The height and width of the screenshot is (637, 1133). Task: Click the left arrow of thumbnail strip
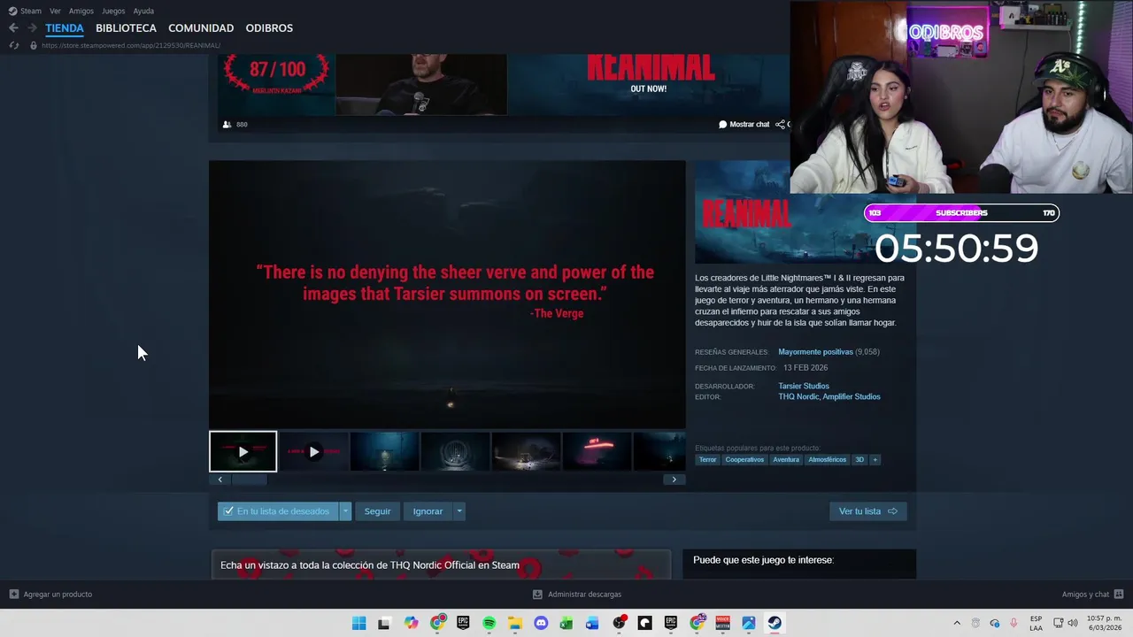[220, 480]
